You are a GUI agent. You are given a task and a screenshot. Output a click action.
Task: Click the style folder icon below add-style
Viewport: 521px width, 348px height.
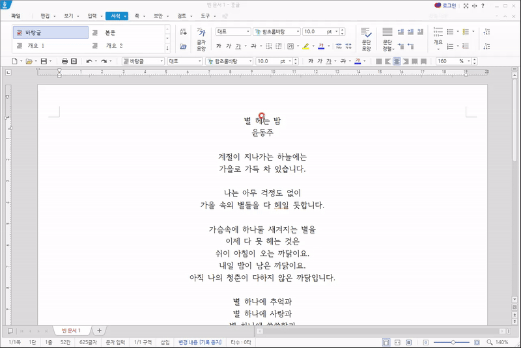pos(183,46)
